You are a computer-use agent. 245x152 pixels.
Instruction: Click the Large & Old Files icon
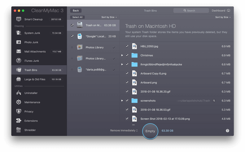click(19, 79)
